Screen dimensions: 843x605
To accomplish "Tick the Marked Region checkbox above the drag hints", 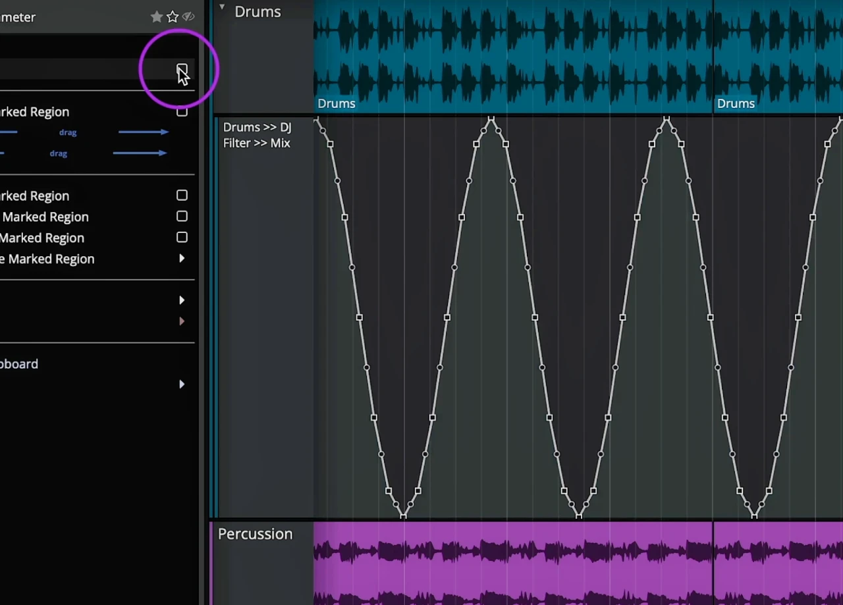I will pyautogui.click(x=182, y=112).
